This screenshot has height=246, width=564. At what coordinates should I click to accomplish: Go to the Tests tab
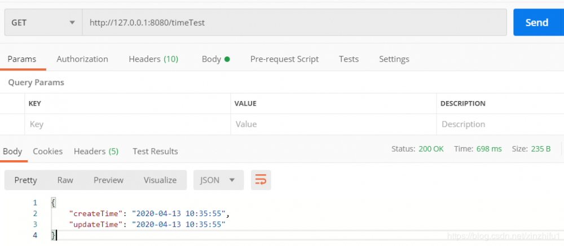[x=349, y=59]
